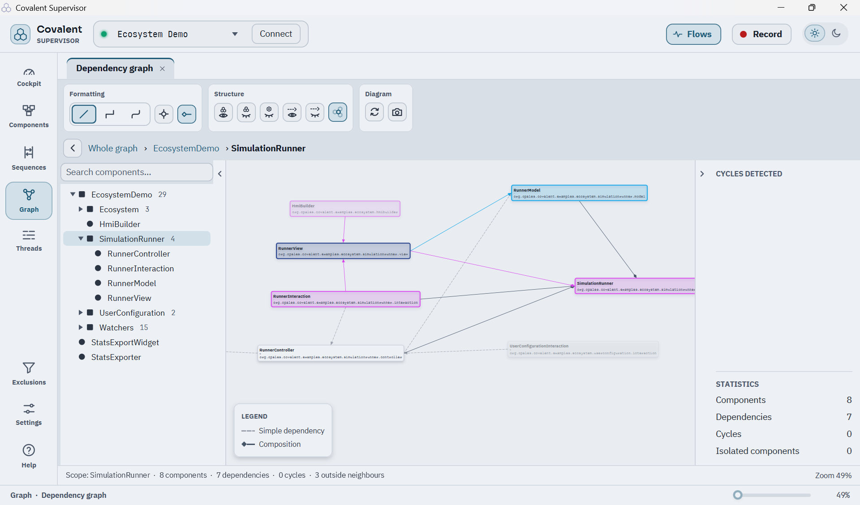Expand the Watchers tree node
This screenshot has width=860, height=505.
[x=81, y=327]
